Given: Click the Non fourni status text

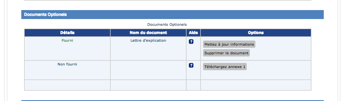Looking at the screenshot, I should (67, 64).
